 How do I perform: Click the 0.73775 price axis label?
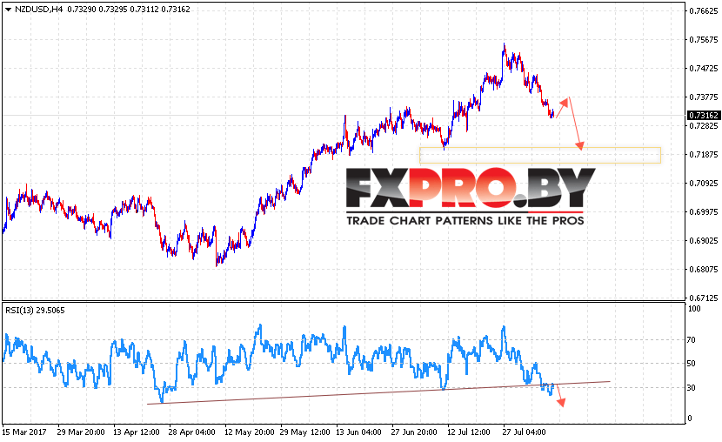703,97
